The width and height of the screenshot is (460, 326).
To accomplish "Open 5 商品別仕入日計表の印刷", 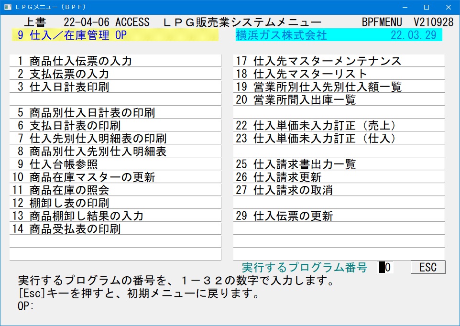I will (115, 112).
